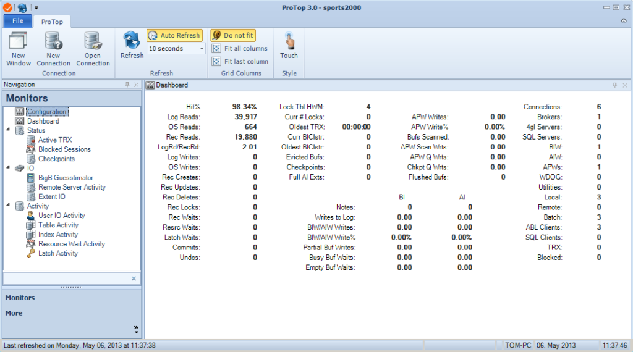Collapse the IO tree node

pyautogui.click(x=8, y=167)
